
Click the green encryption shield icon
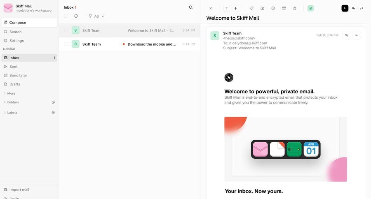click(311, 8)
